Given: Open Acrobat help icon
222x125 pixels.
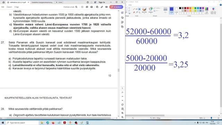Looking at the screenshot, I should coord(88,2).
